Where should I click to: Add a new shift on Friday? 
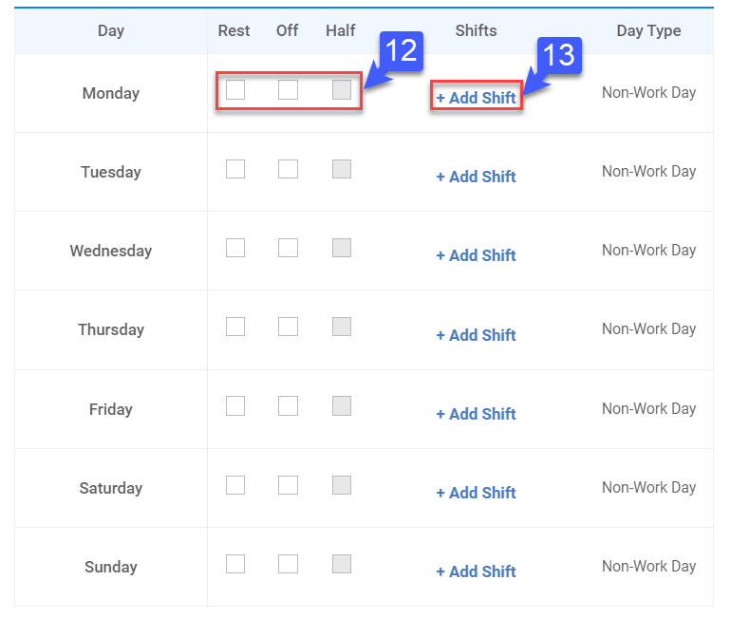point(476,414)
